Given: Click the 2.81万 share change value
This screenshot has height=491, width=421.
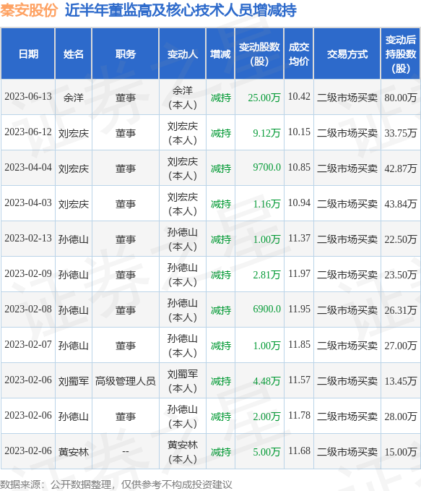Looking at the screenshot, I should click(266, 274).
